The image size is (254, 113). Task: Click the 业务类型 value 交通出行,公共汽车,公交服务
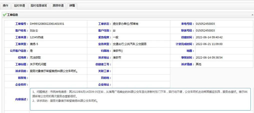[x=130, y=44]
